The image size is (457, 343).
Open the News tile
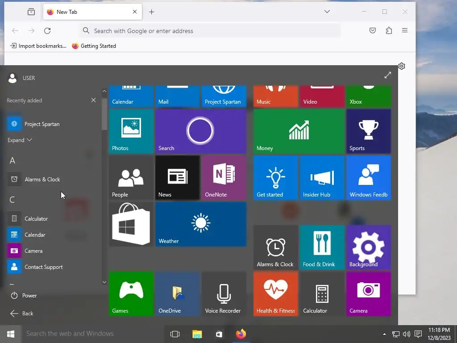pos(178,178)
